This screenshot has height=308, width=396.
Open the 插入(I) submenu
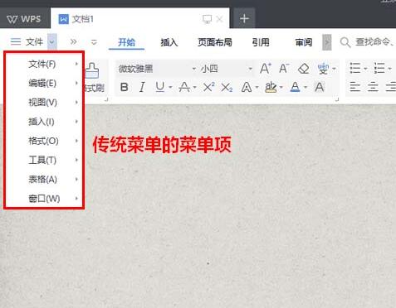pos(44,122)
